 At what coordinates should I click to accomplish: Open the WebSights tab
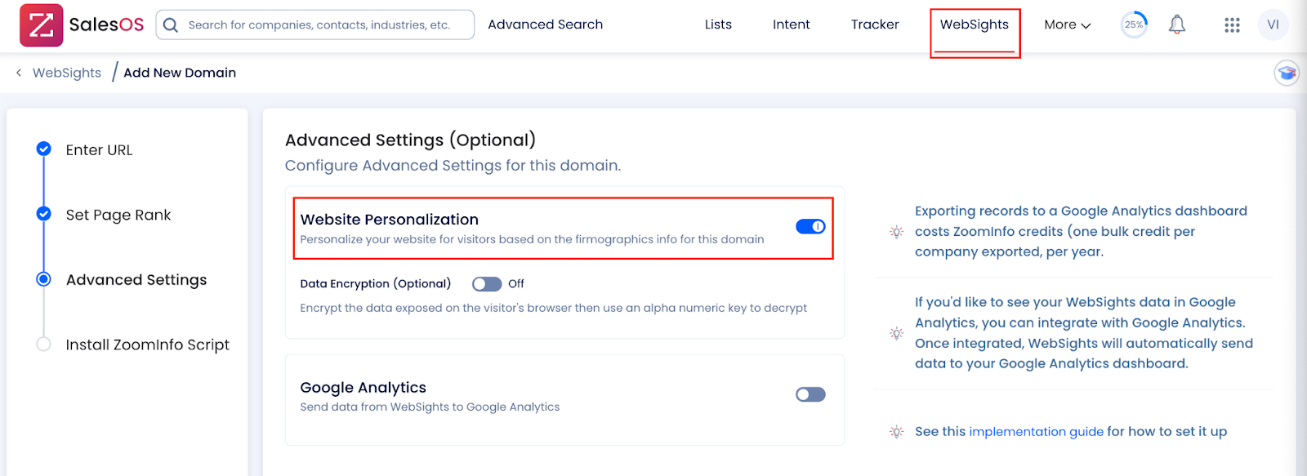[x=975, y=24]
